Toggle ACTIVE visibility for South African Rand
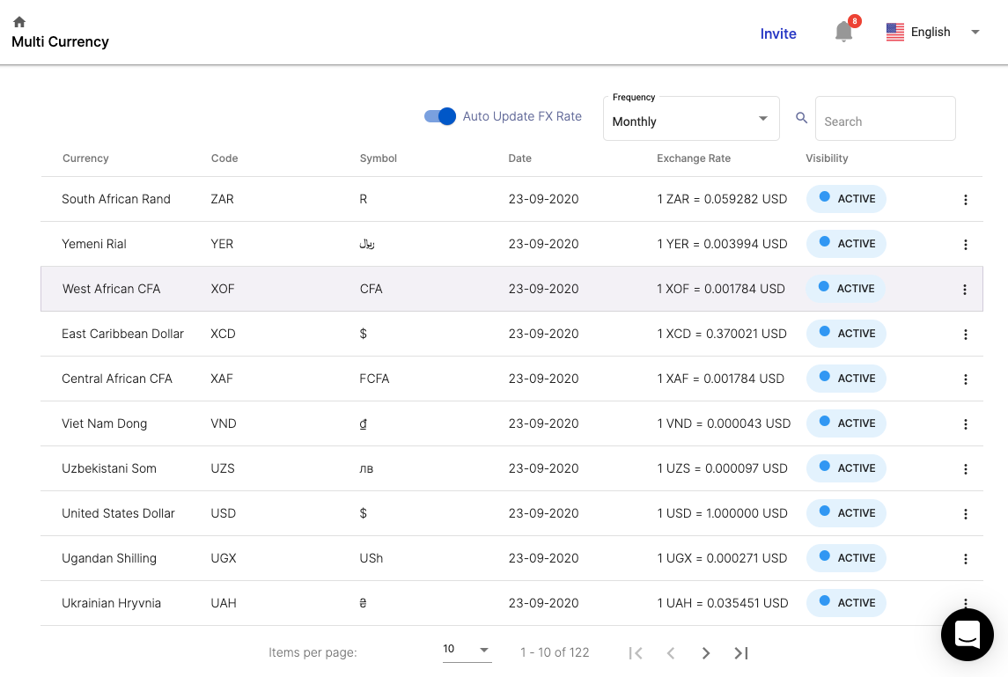The height and width of the screenshot is (677, 1008). (x=846, y=199)
